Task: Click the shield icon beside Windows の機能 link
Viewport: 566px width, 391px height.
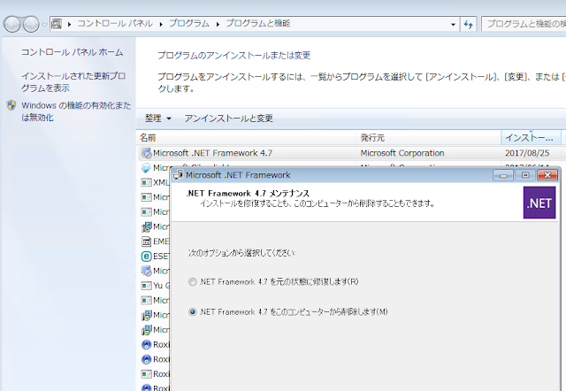Action: click(11, 105)
